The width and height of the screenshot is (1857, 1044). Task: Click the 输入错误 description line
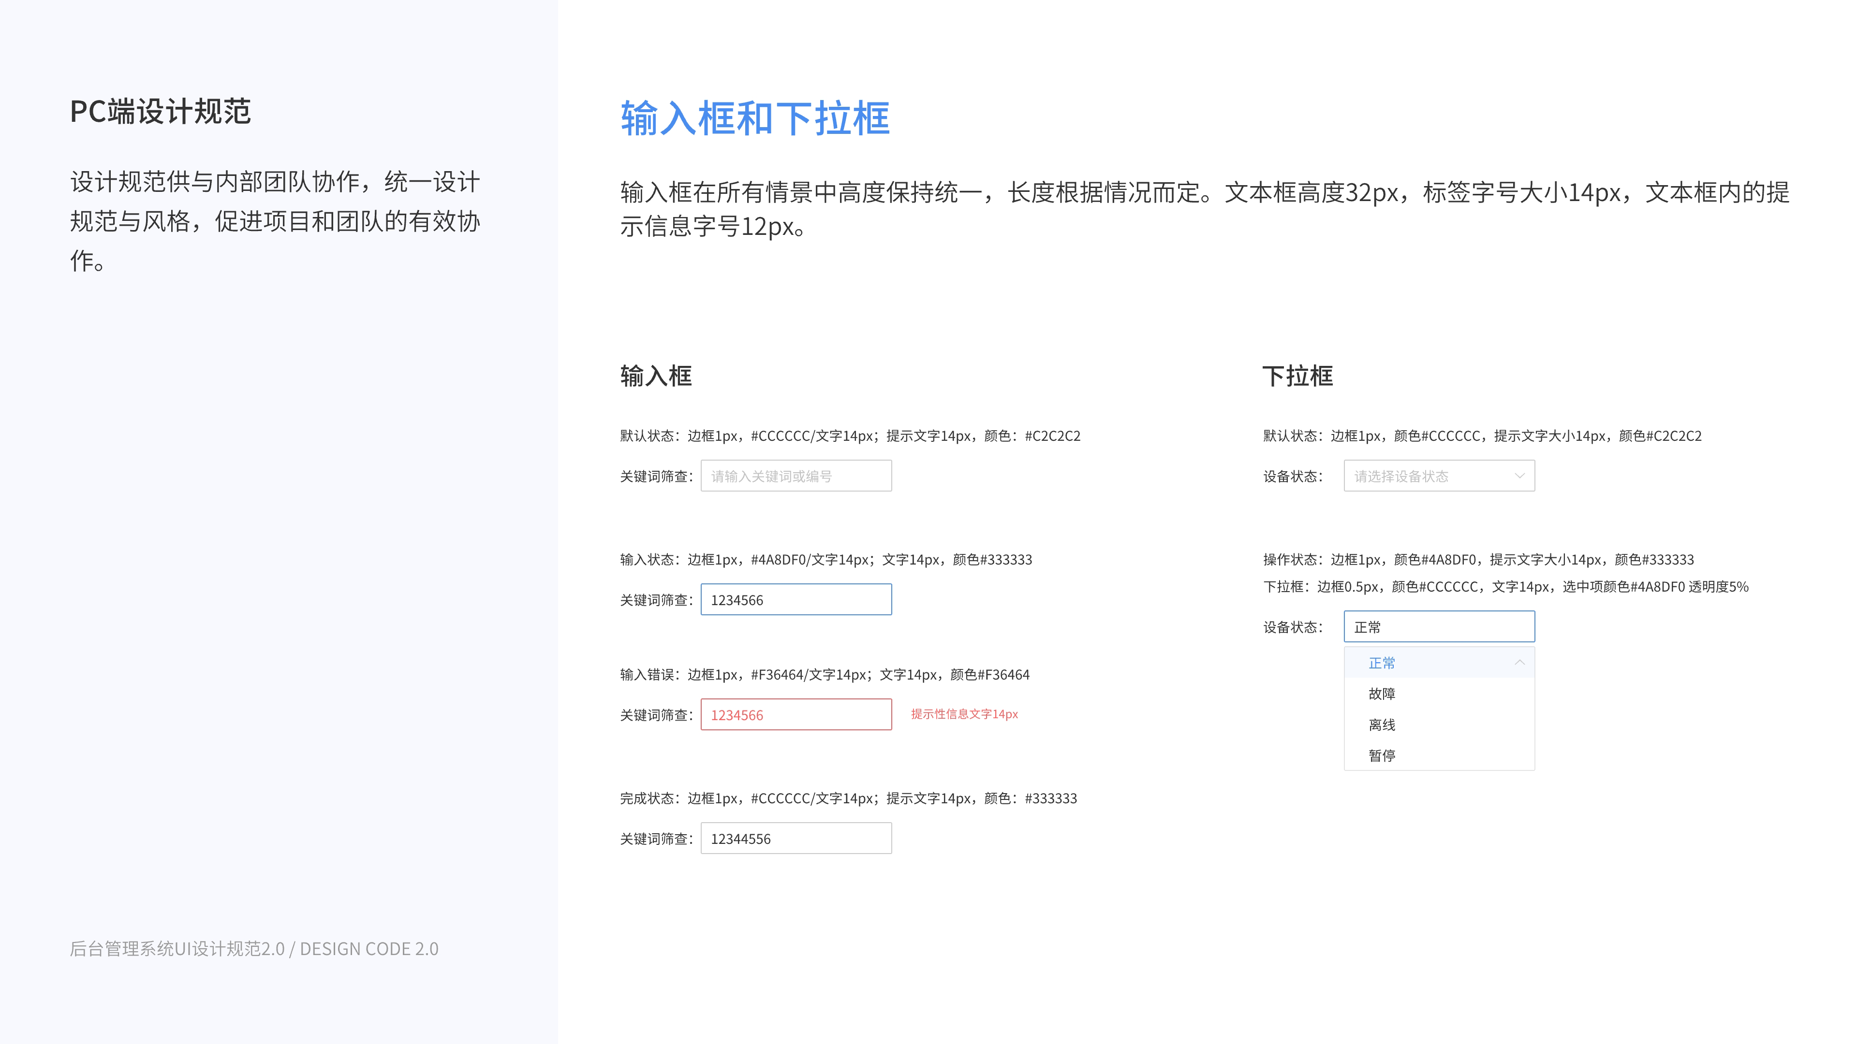click(825, 674)
